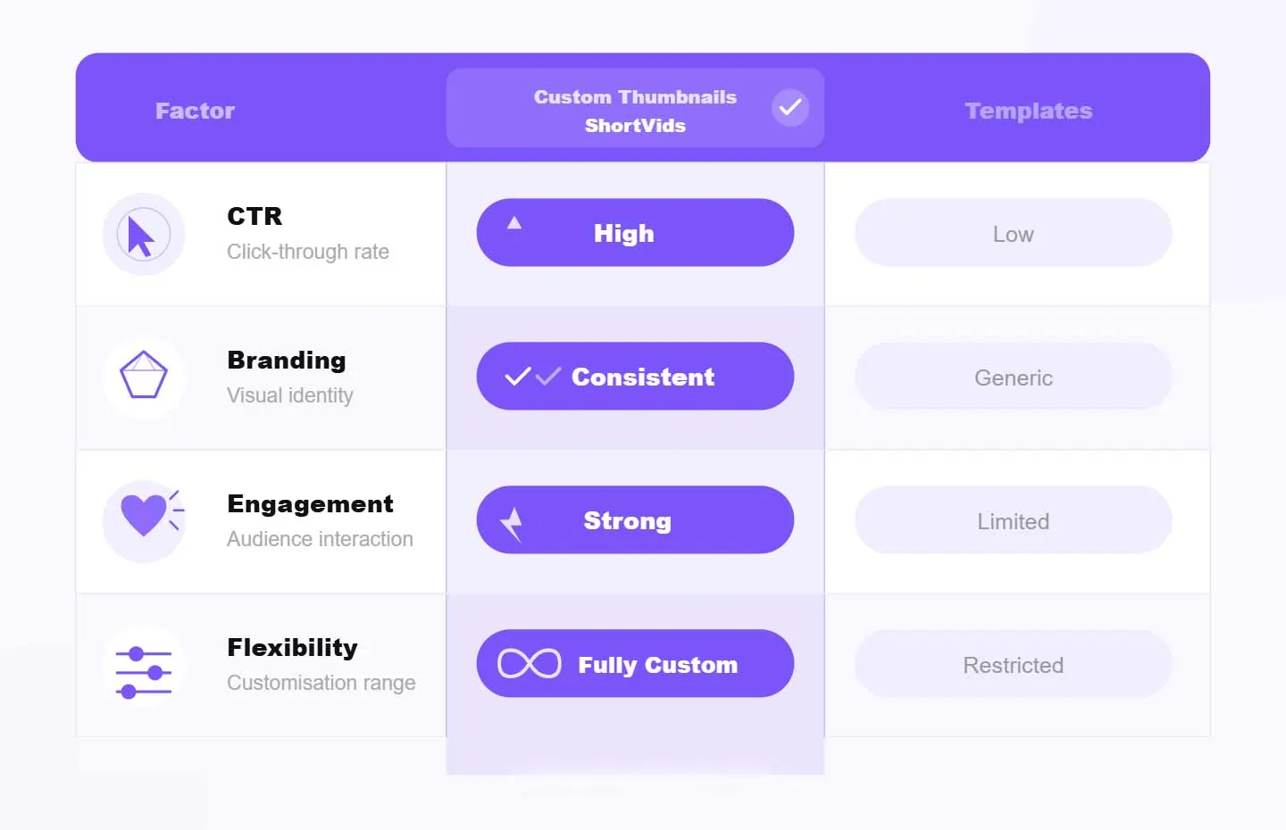Viewport: 1286px width, 830px height.
Task: Click the CTR cursor arrow icon
Action: coord(143,235)
